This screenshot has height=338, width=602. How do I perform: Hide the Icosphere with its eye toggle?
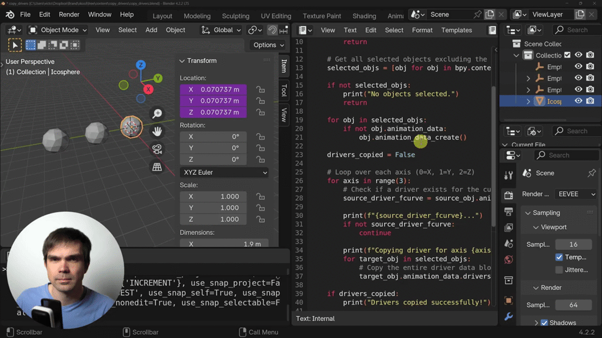coord(580,101)
